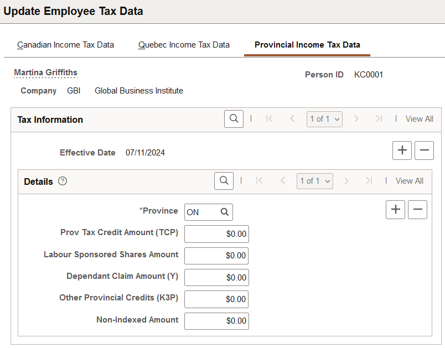Expand Tax Information with View All

coord(419,118)
